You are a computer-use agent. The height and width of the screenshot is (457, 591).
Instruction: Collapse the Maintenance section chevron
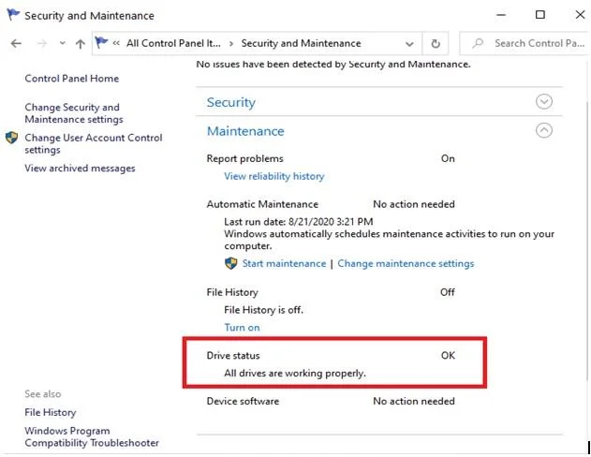coord(544,130)
